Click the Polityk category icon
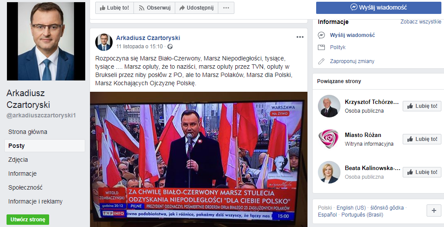444x227 pixels. pyautogui.click(x=321, y=47)
